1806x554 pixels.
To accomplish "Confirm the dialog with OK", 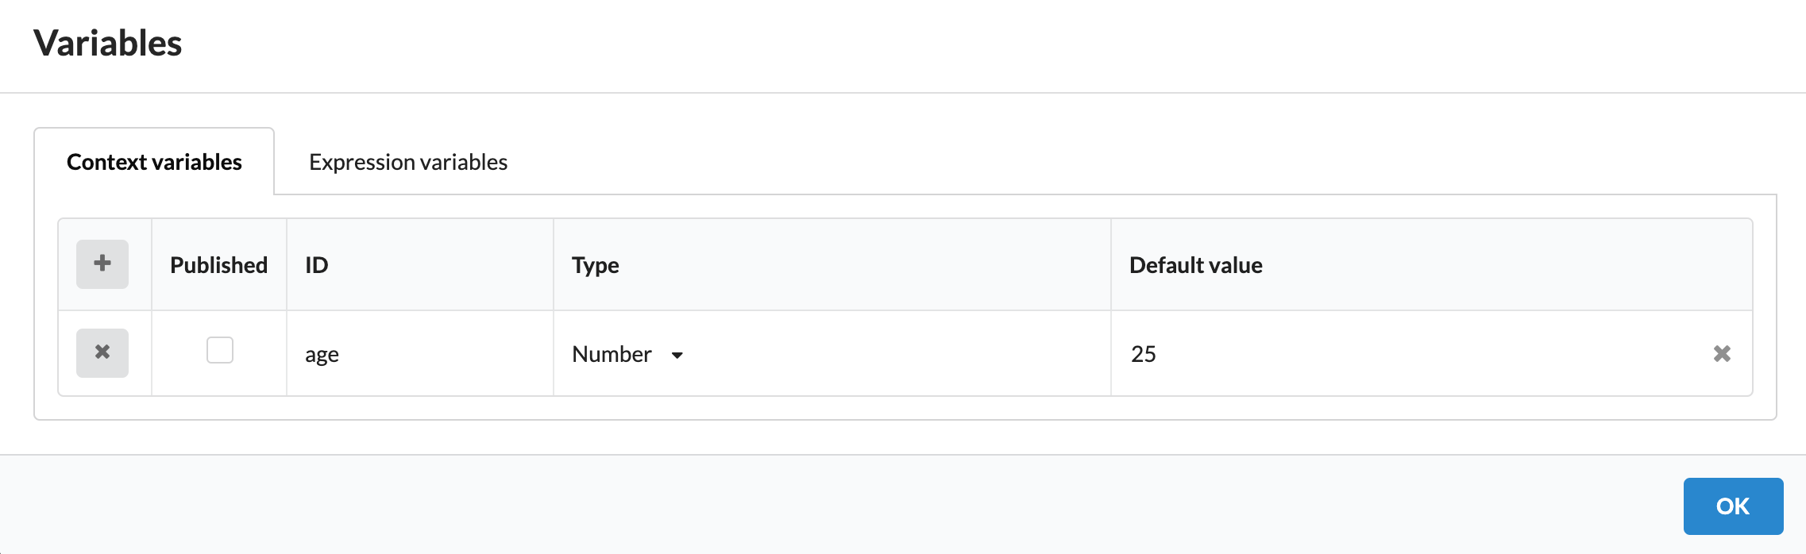I will (x=1732, y=506).
